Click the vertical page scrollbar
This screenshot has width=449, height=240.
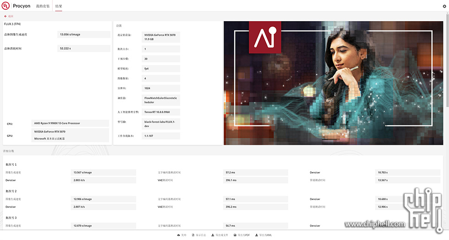click(448, 60)
